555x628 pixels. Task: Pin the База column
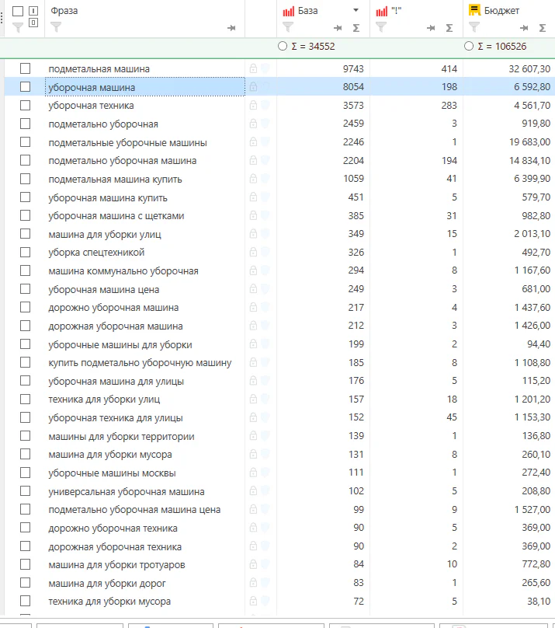tap(338, 28)
